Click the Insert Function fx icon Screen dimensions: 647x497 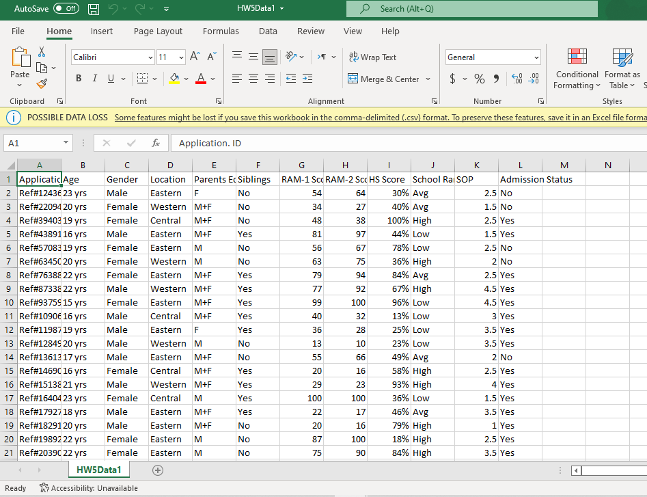click(156, 144)
